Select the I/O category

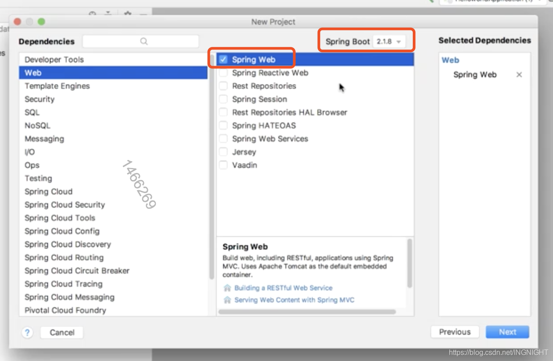click(113, 152)
